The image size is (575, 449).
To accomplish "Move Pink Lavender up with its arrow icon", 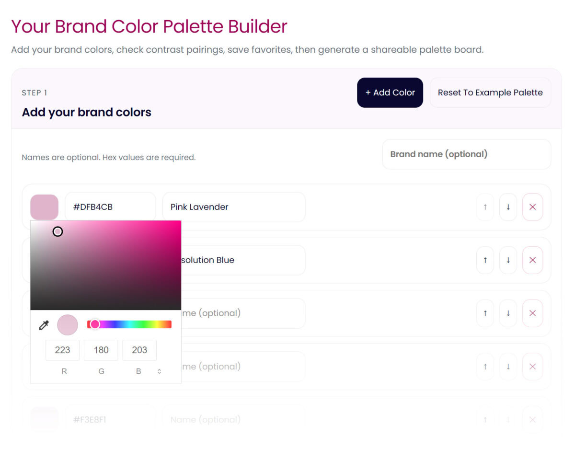I will point(485,207).
